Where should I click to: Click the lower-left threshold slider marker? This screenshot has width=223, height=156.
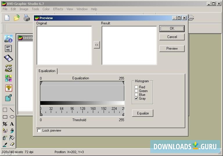pyautogui.click(x=41, y=114)
